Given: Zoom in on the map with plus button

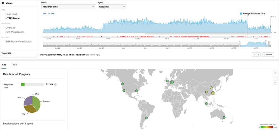Looking at the screenshot, I should 275,78.
